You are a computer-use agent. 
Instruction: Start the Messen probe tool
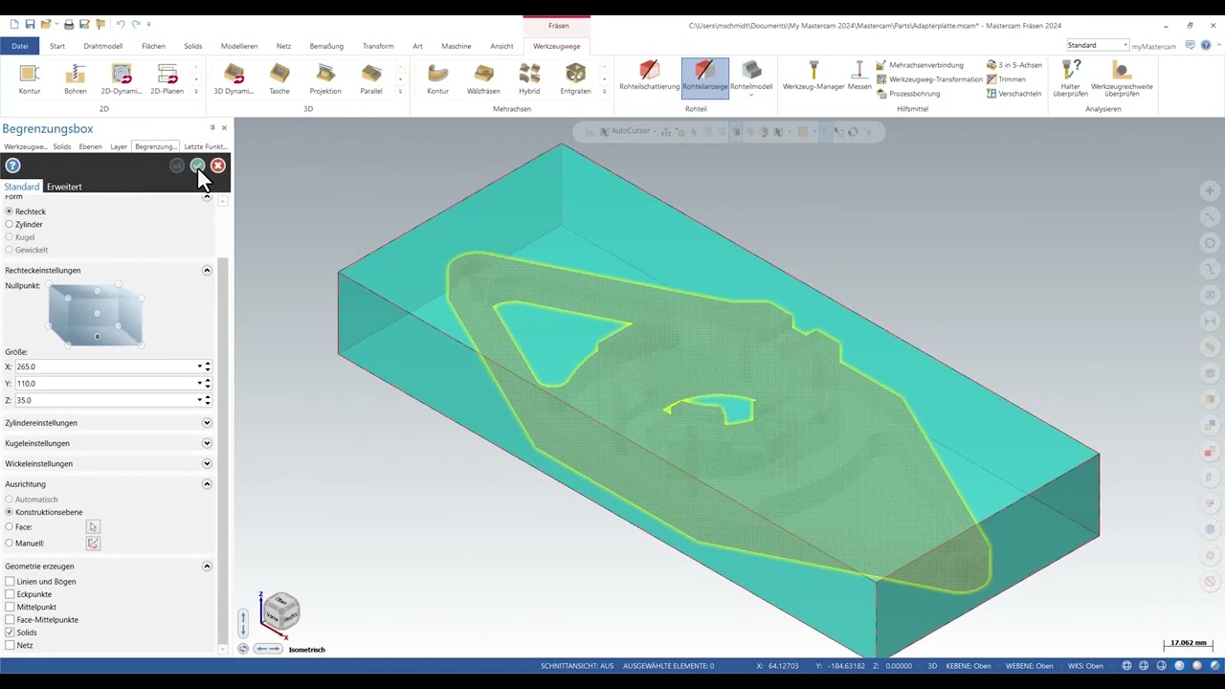tap(859, 77)
